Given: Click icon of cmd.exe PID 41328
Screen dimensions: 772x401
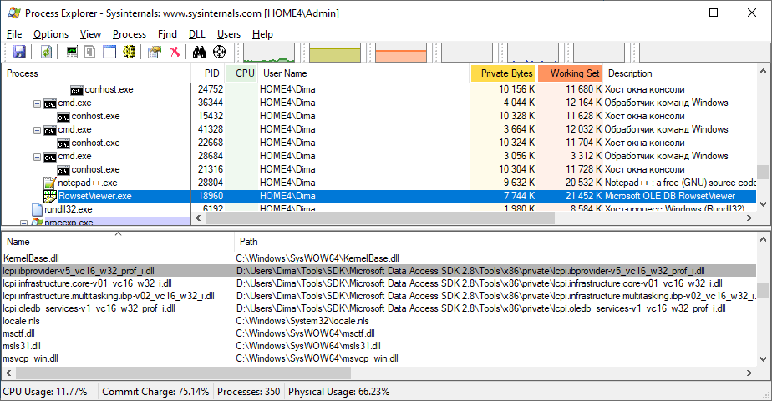Looking at the screenshot, I should tap(50, 130).
